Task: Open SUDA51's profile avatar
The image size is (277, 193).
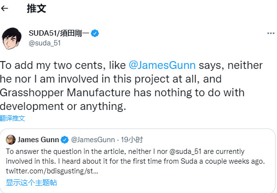Action: 12,39
